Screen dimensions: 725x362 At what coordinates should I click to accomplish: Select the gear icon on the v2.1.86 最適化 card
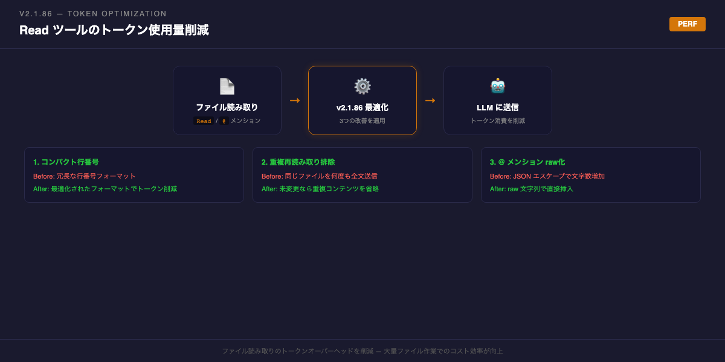(362, 86)
